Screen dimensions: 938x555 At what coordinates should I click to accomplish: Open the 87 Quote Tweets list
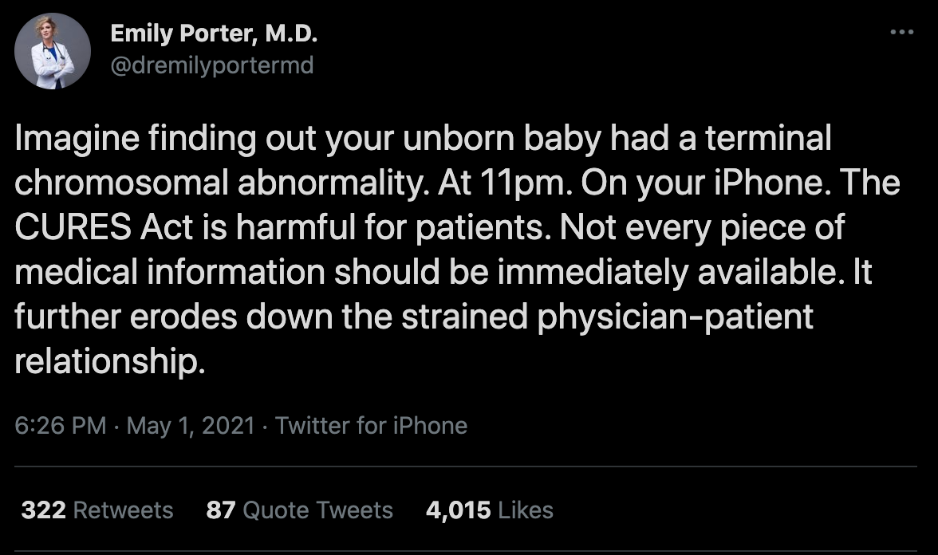299,510
